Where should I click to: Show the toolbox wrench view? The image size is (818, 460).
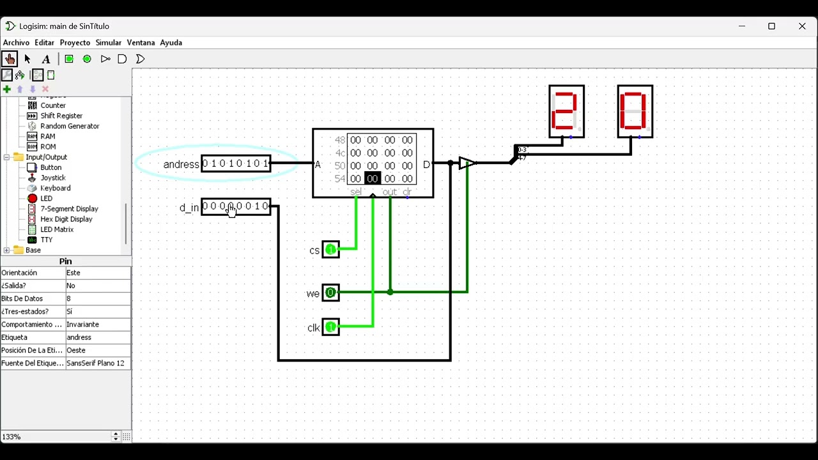[x=7, y=75]
